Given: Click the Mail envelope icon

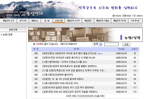Looking at the screenshot, I should (x=125, y=16).
